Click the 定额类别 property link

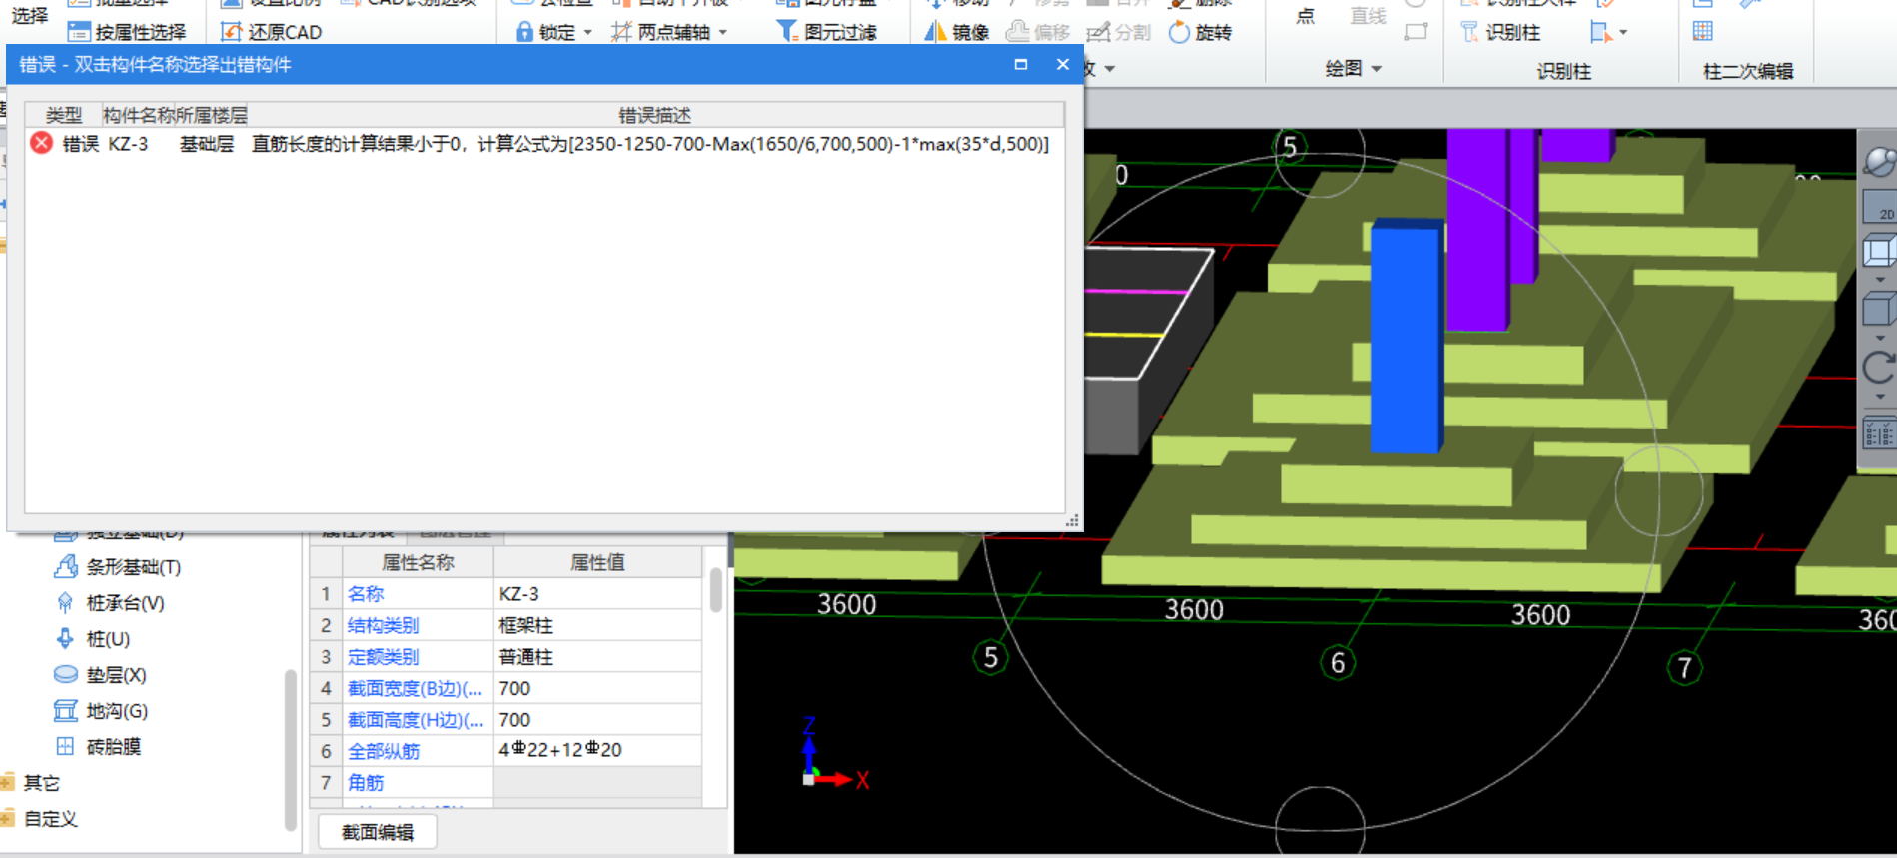pyautogui.click(x=384, y=657)
